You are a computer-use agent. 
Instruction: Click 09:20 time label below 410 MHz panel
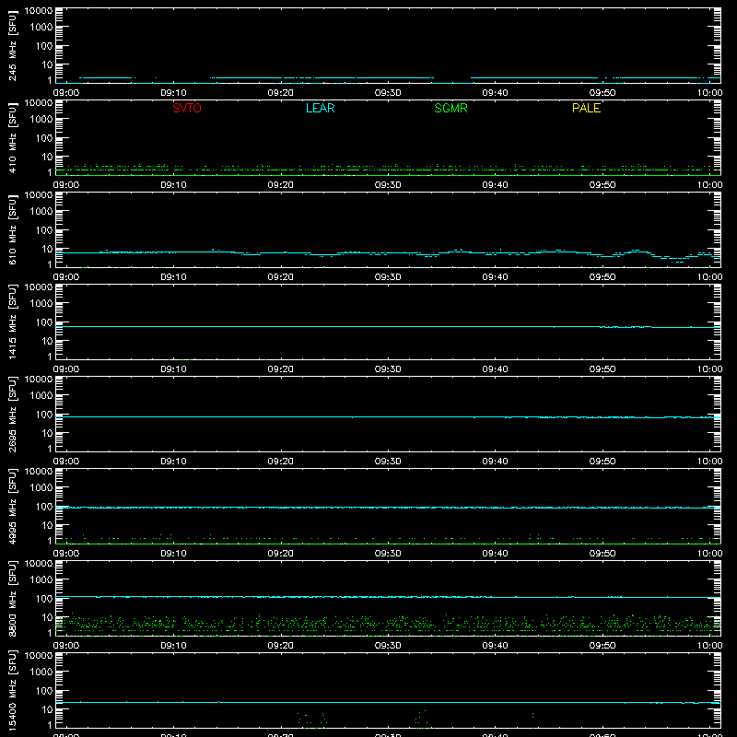pos(281,185)
